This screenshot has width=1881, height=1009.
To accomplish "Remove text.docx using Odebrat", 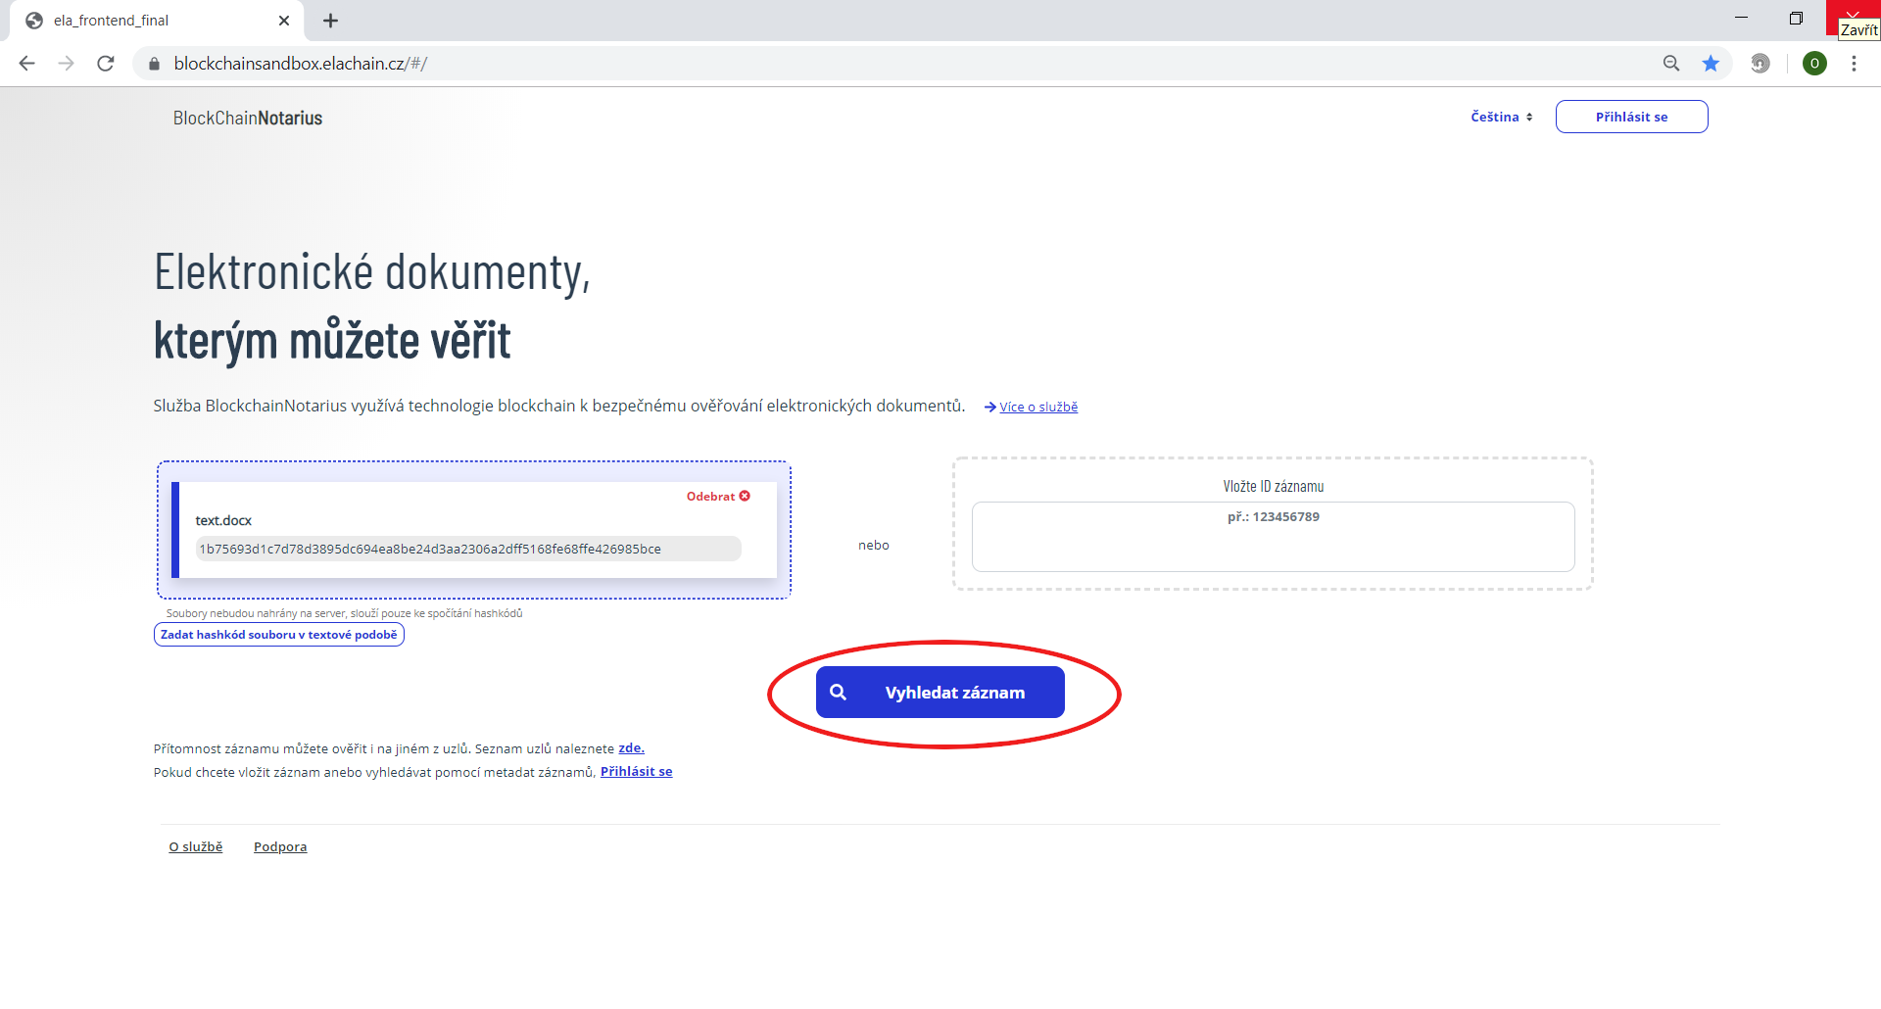I will pos(718,497).
